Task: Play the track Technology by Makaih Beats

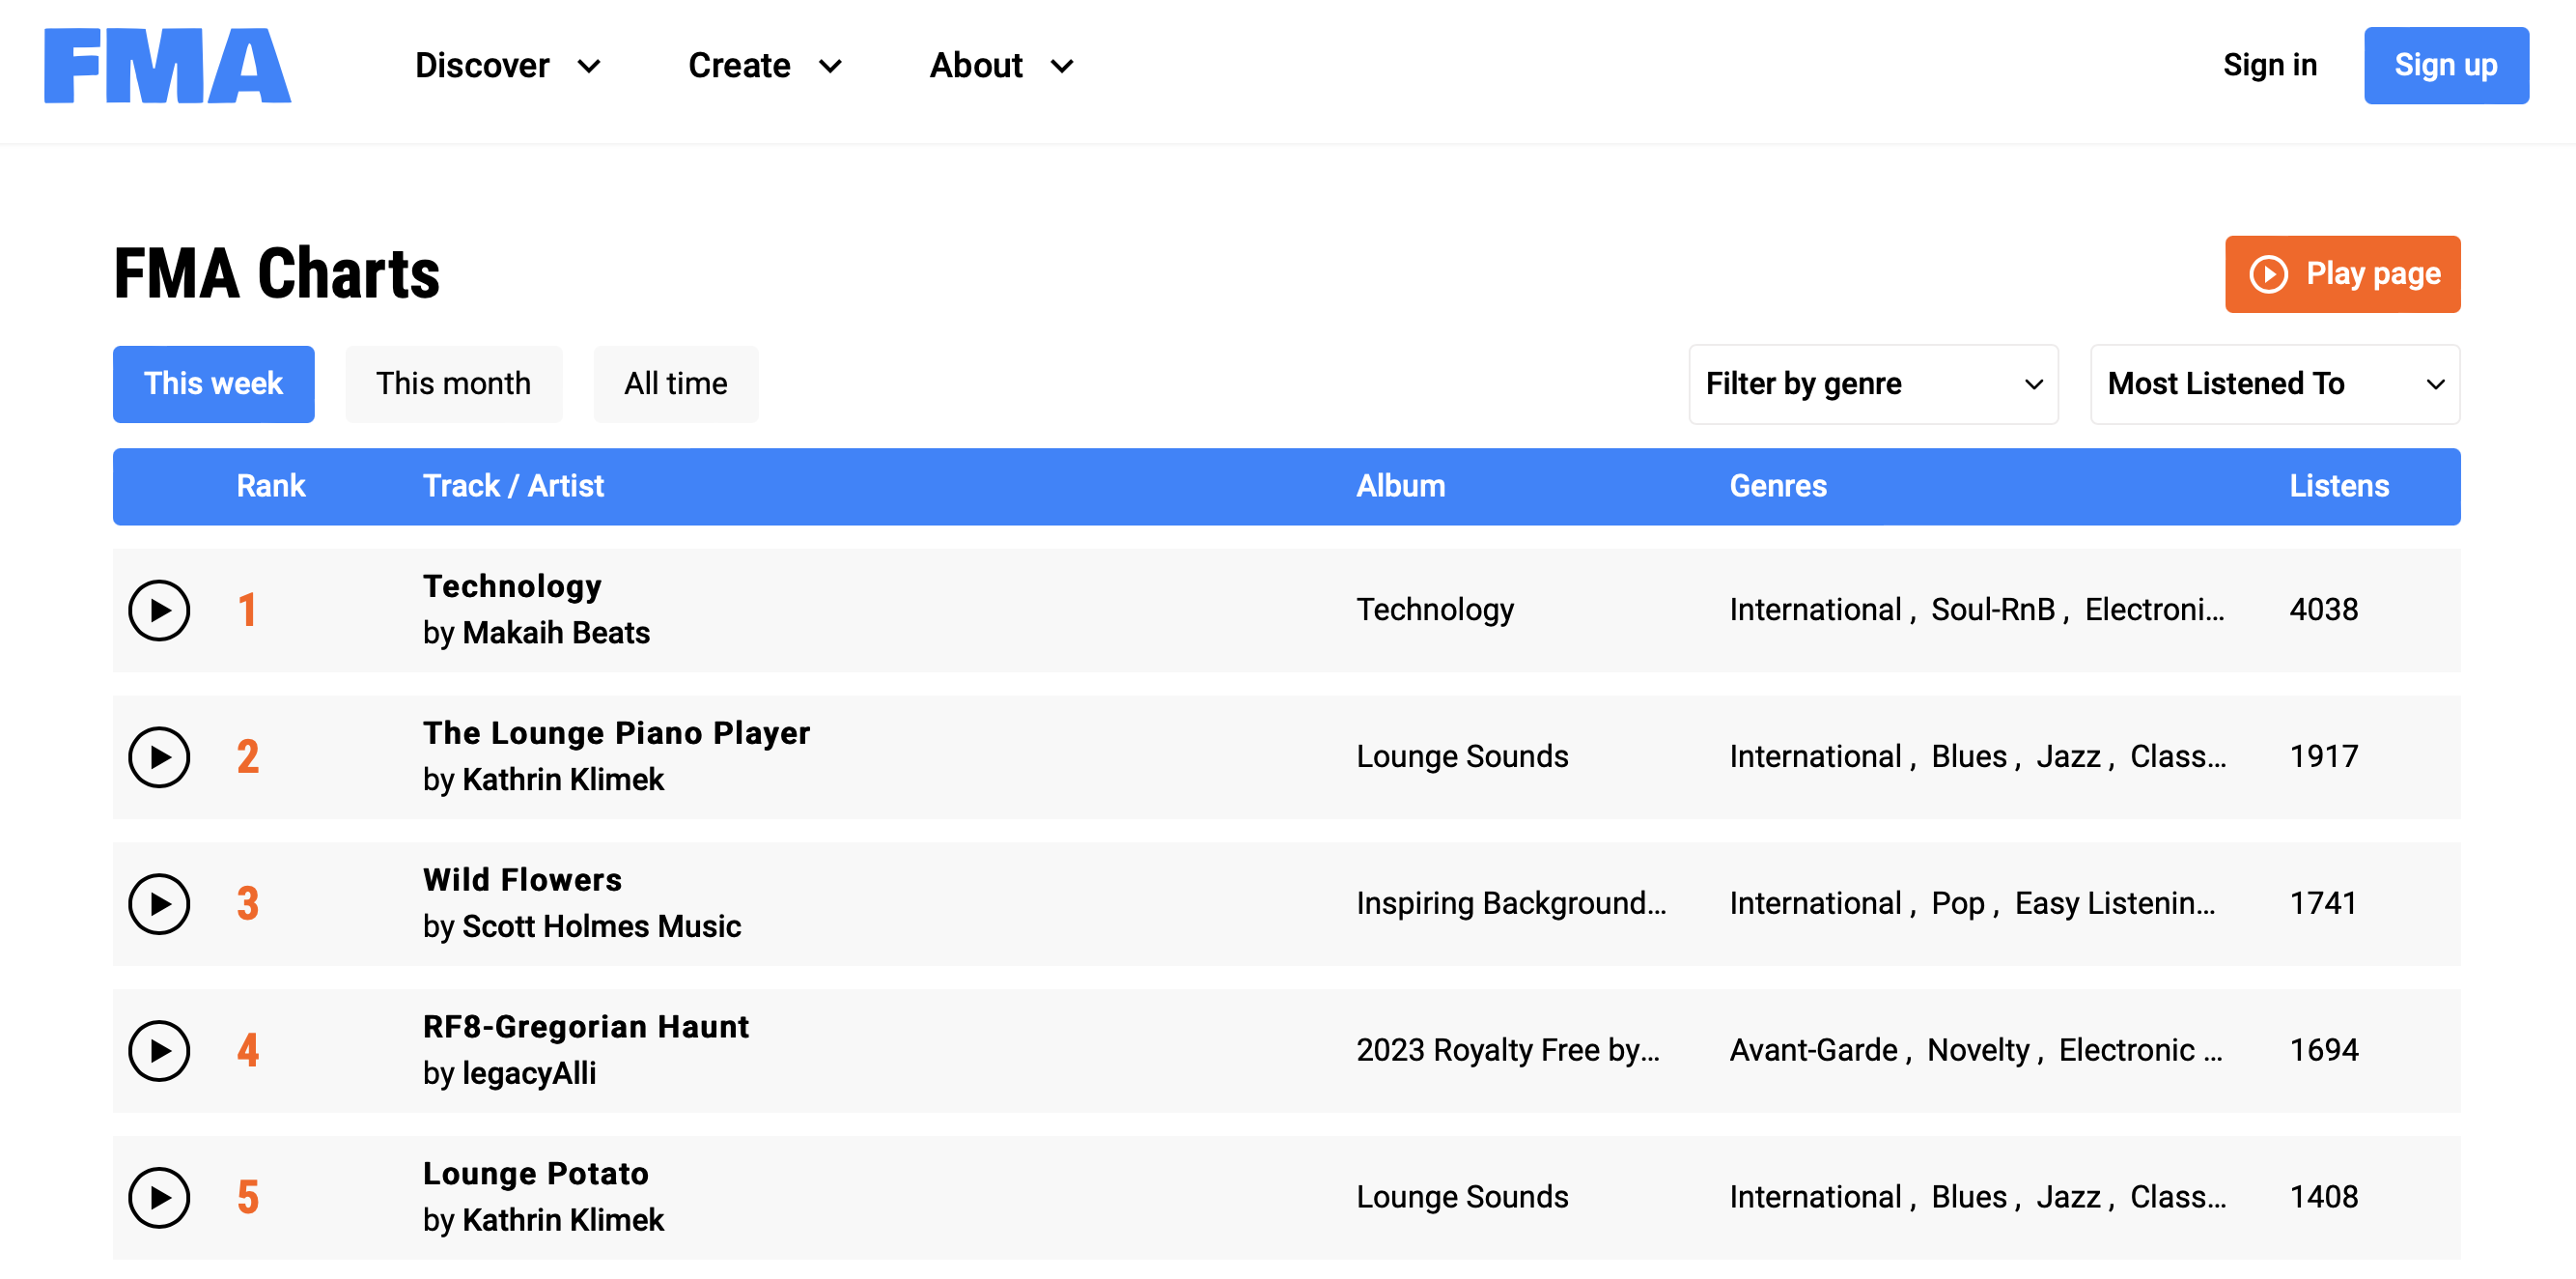Action: [x=159, y=610]
